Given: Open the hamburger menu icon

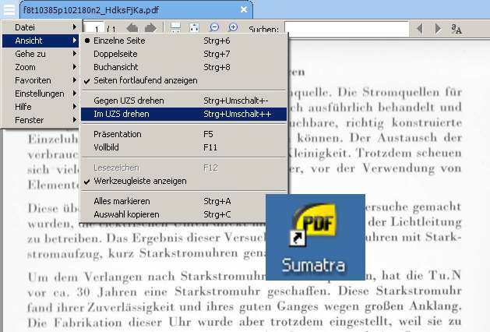Looking at the screenshot, I should click(9, 9).
